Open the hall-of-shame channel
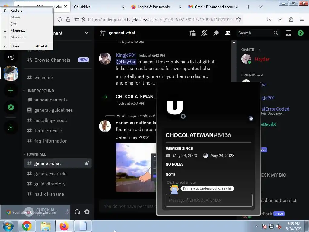The height and width of the screenshot is (232, 309). coord(58,194)
